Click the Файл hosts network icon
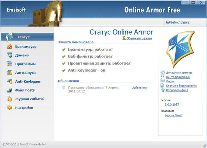This screenshot has width=207, height=148. 10,90
